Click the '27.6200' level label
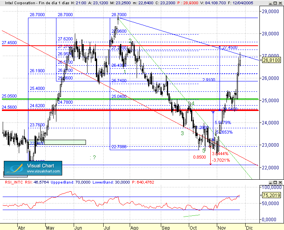This screenshot has width=284, height=230. point(65,39)
